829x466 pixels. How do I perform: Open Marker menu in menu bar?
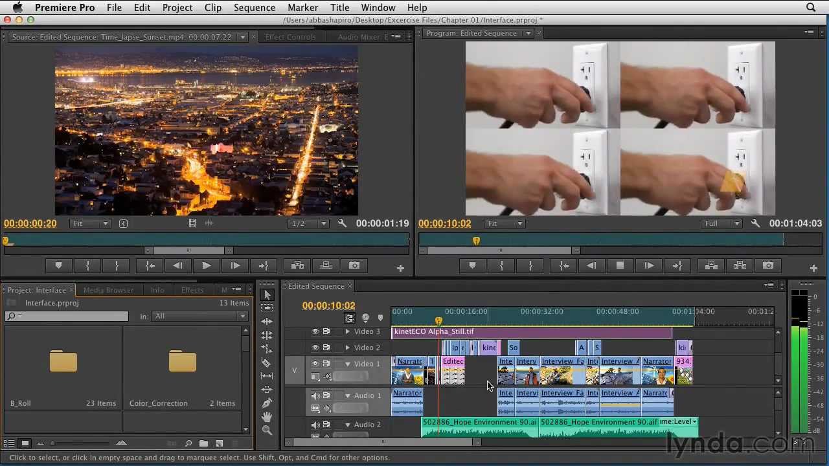point(302,8)
